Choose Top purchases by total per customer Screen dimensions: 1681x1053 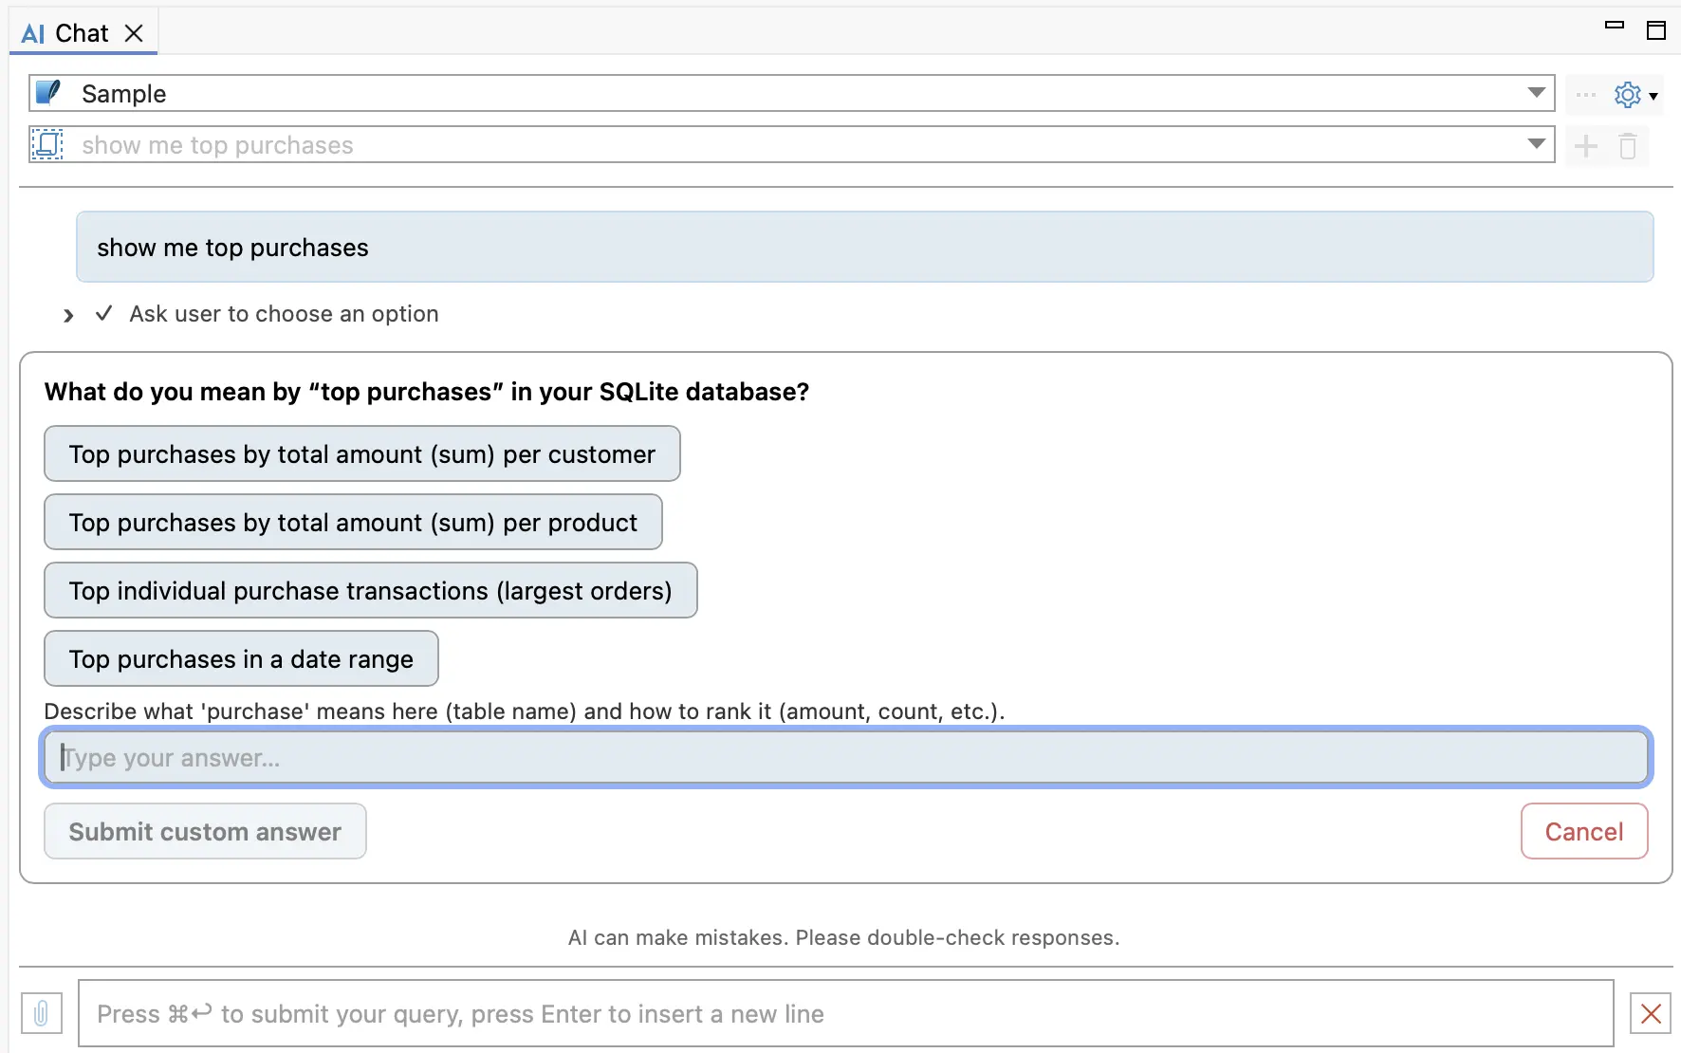pos(362,453)
